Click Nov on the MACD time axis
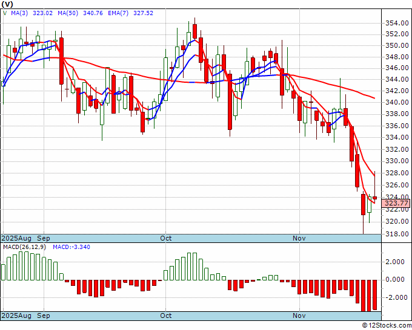412x330 pixels. [299, 315]
